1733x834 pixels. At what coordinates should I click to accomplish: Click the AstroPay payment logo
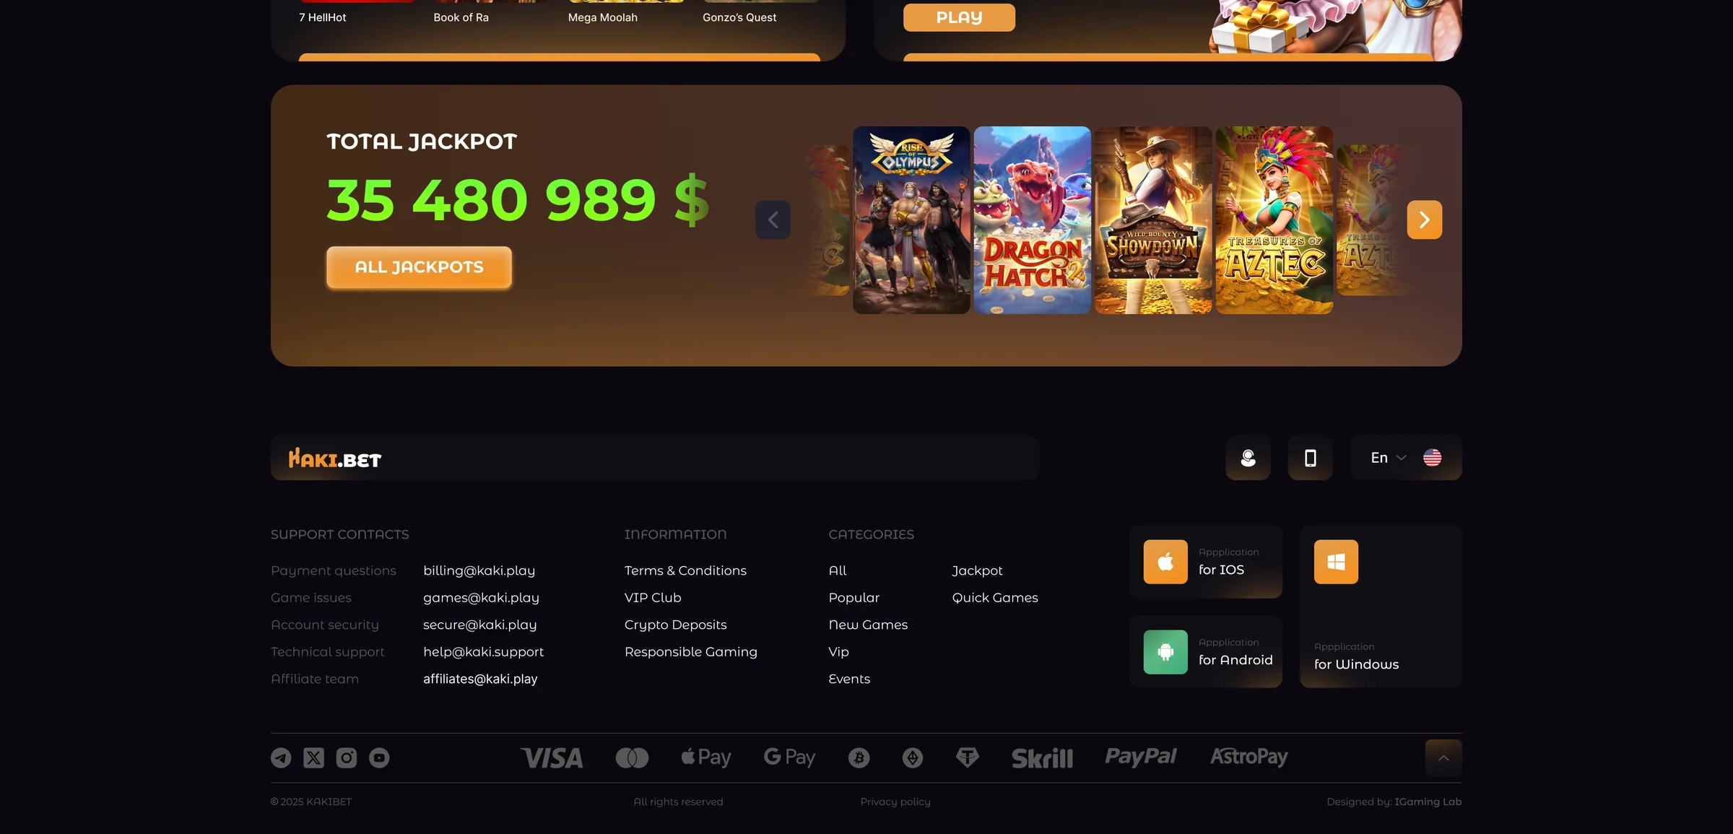click(x=1249, y=756)
